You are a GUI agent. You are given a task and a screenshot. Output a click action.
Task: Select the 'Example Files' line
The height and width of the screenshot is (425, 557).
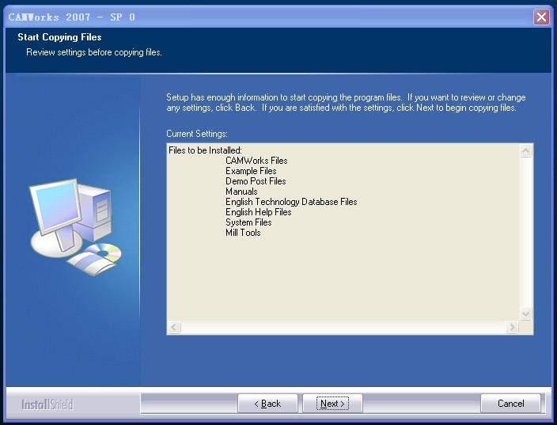click(251, 171)
